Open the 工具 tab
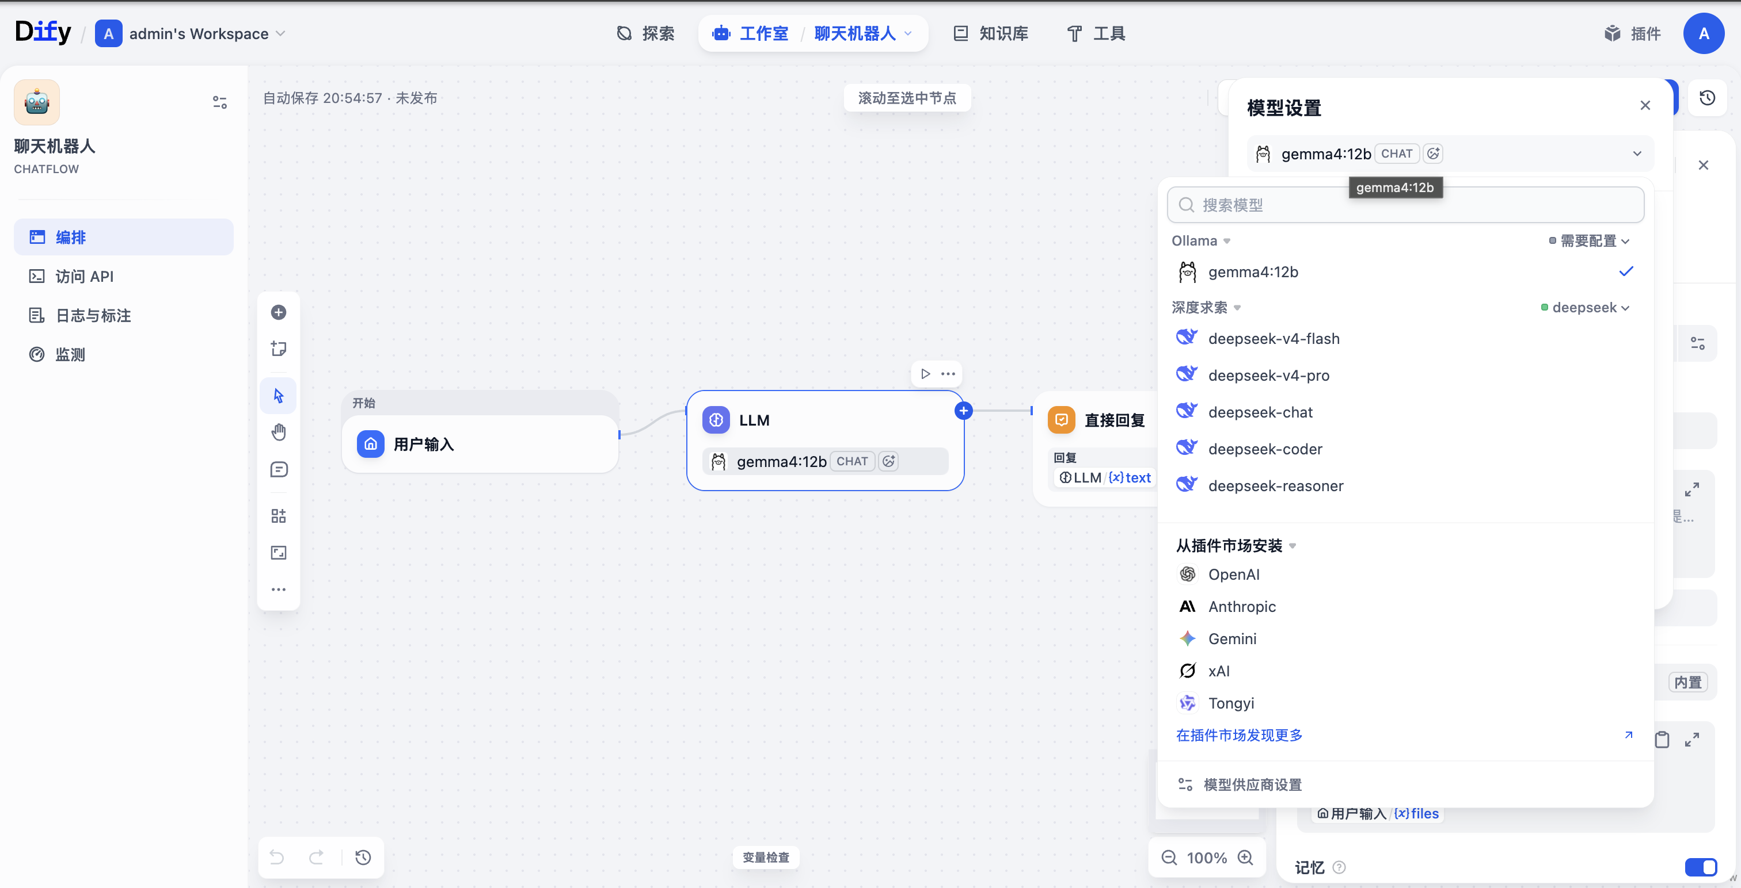The image size is (1741, 888). [x=1096, y=33]
